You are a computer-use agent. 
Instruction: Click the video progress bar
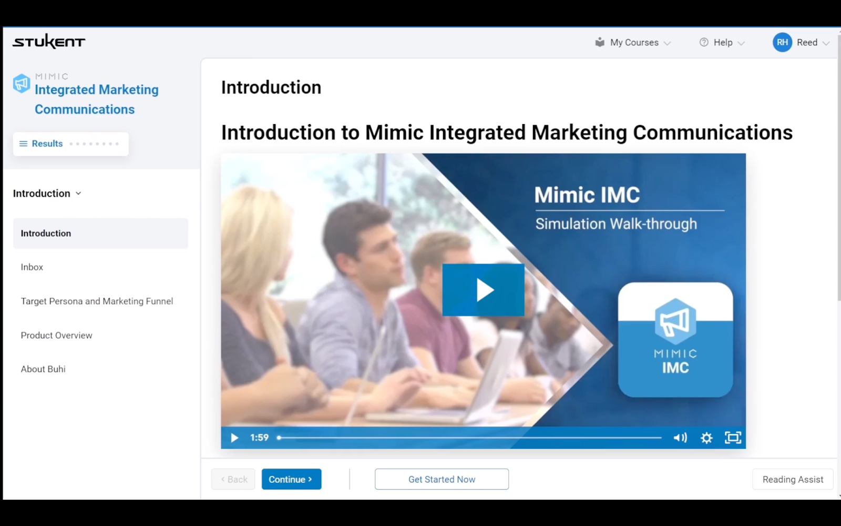[x=469, y=438]
